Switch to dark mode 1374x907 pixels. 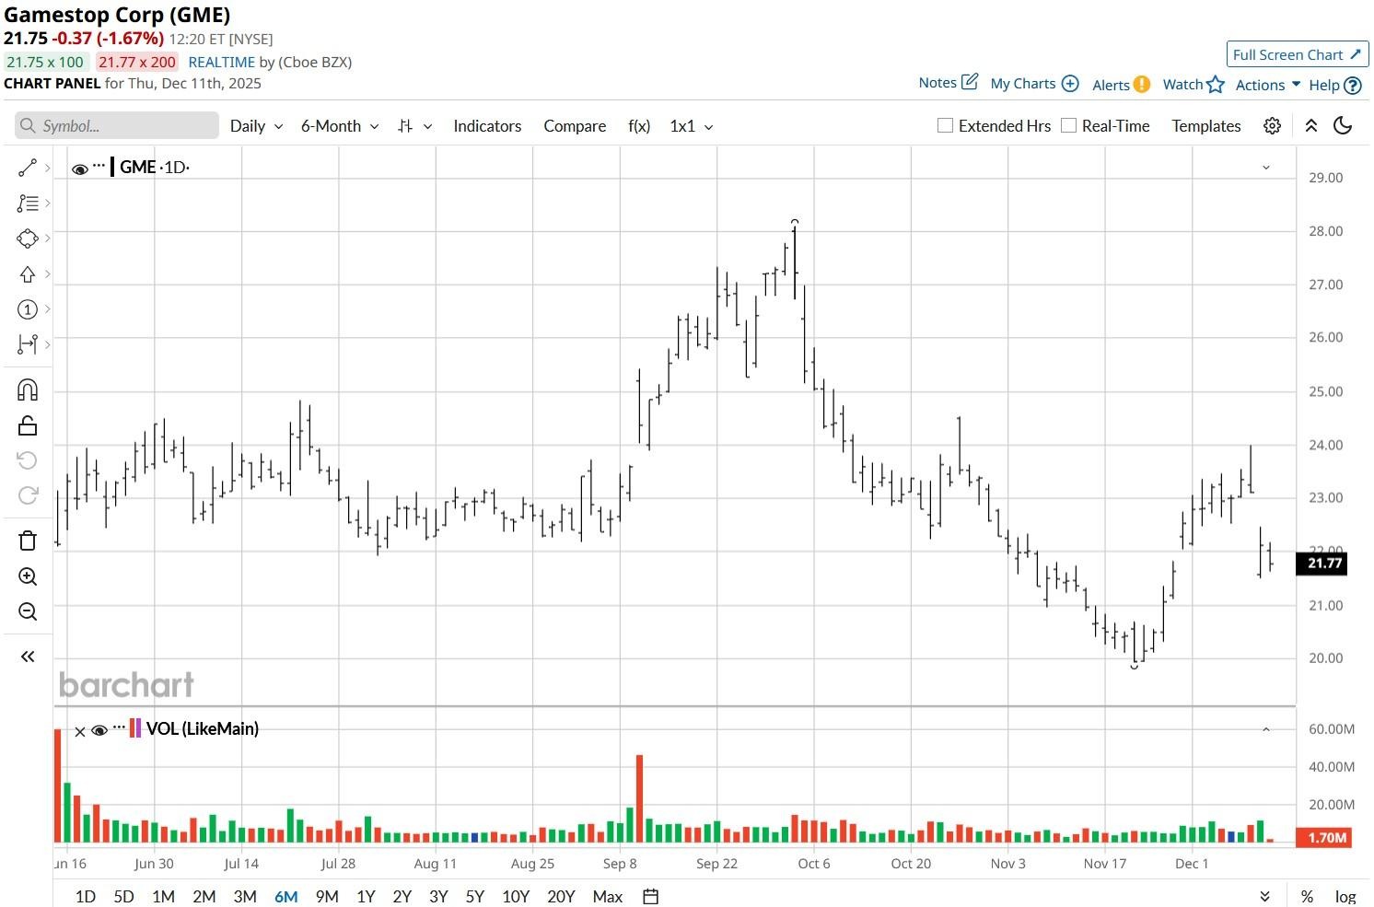click(x=1343, y=126)
